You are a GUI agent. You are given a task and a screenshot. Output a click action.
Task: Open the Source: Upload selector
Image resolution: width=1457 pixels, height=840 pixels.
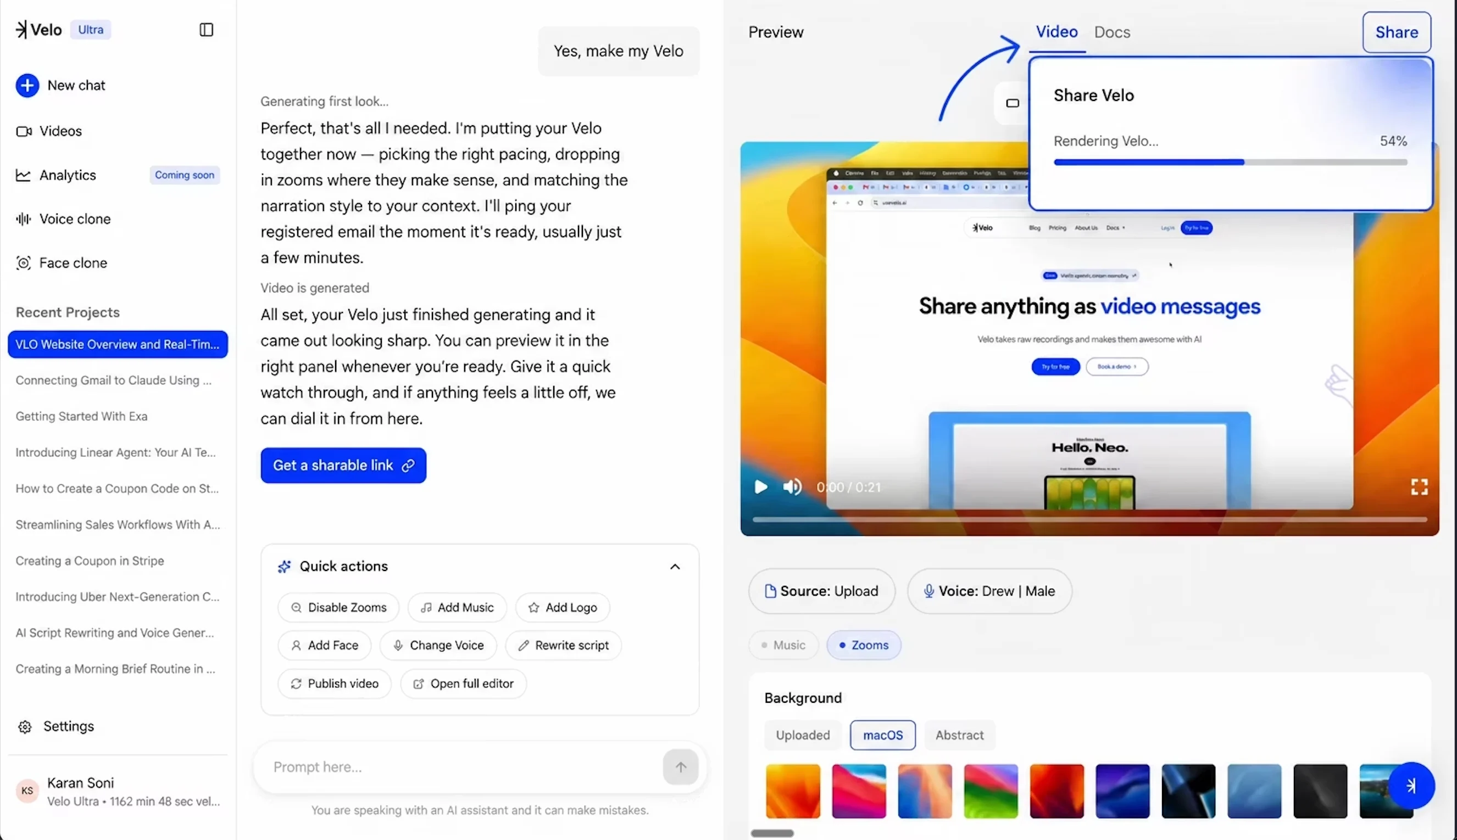822,591
